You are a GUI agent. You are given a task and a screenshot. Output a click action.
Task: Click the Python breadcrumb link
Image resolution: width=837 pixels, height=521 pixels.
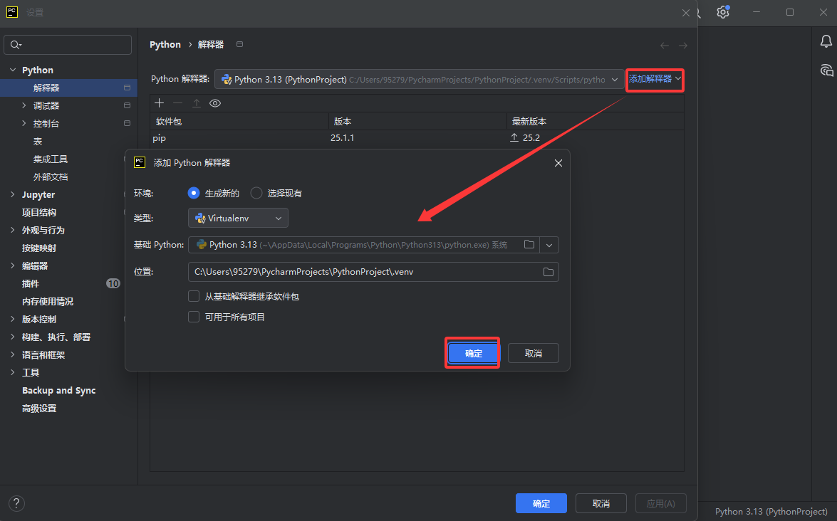pyautogui.click(x=165, y=44)
